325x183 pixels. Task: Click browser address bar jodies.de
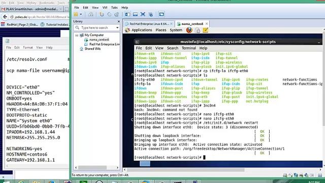point(40,17)
